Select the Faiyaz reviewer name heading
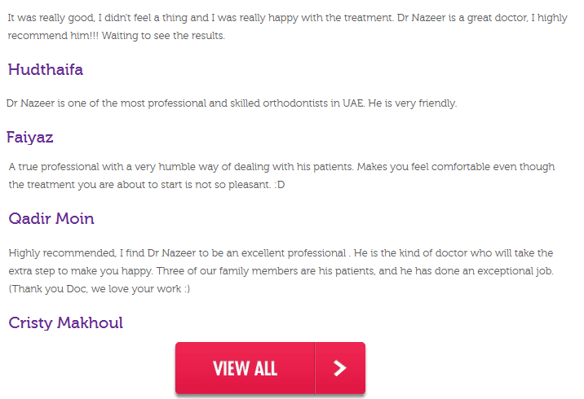 pyautogui.click(x=30, y=138)
